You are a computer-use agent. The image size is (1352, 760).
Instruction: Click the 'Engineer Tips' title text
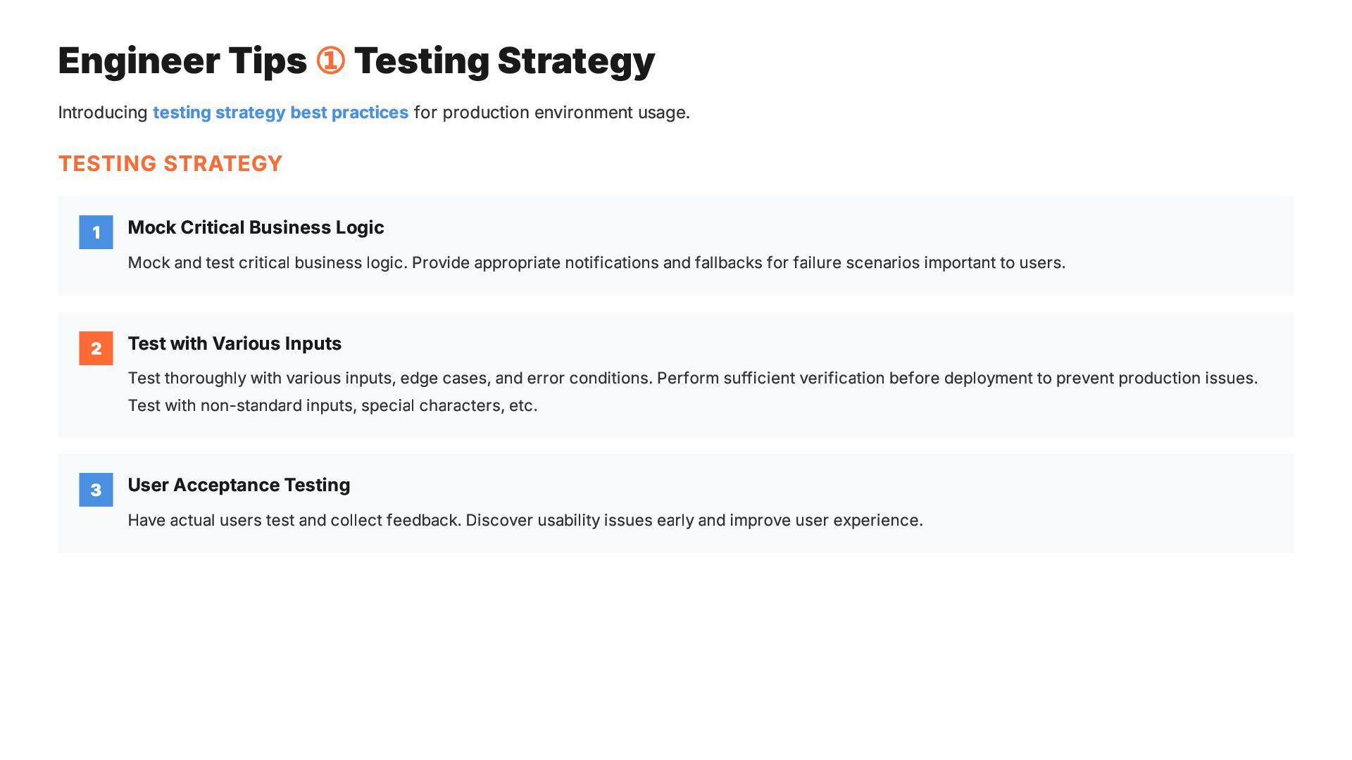coord(182,61)
